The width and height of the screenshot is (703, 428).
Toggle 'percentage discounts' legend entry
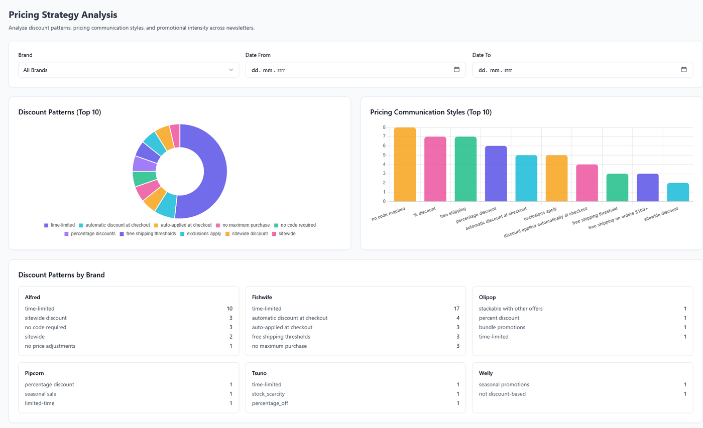(89, 234)
